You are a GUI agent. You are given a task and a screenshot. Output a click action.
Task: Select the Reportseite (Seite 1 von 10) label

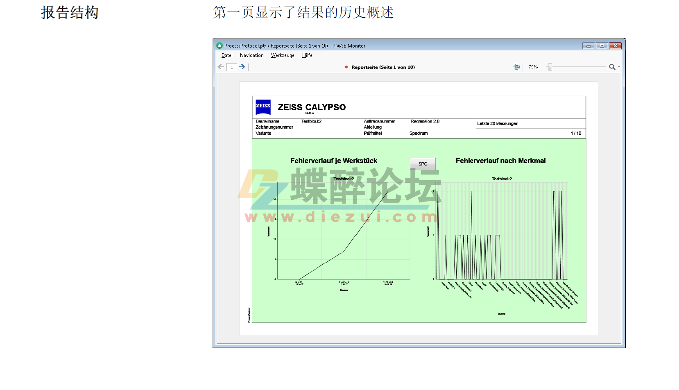pos(383,67)
